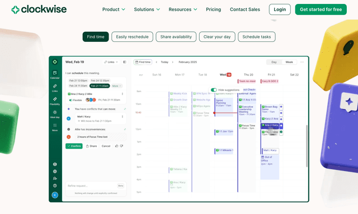
Task: Click the Clockwise logo in the header
Action: pyautogui.click(x=39, y=9)
